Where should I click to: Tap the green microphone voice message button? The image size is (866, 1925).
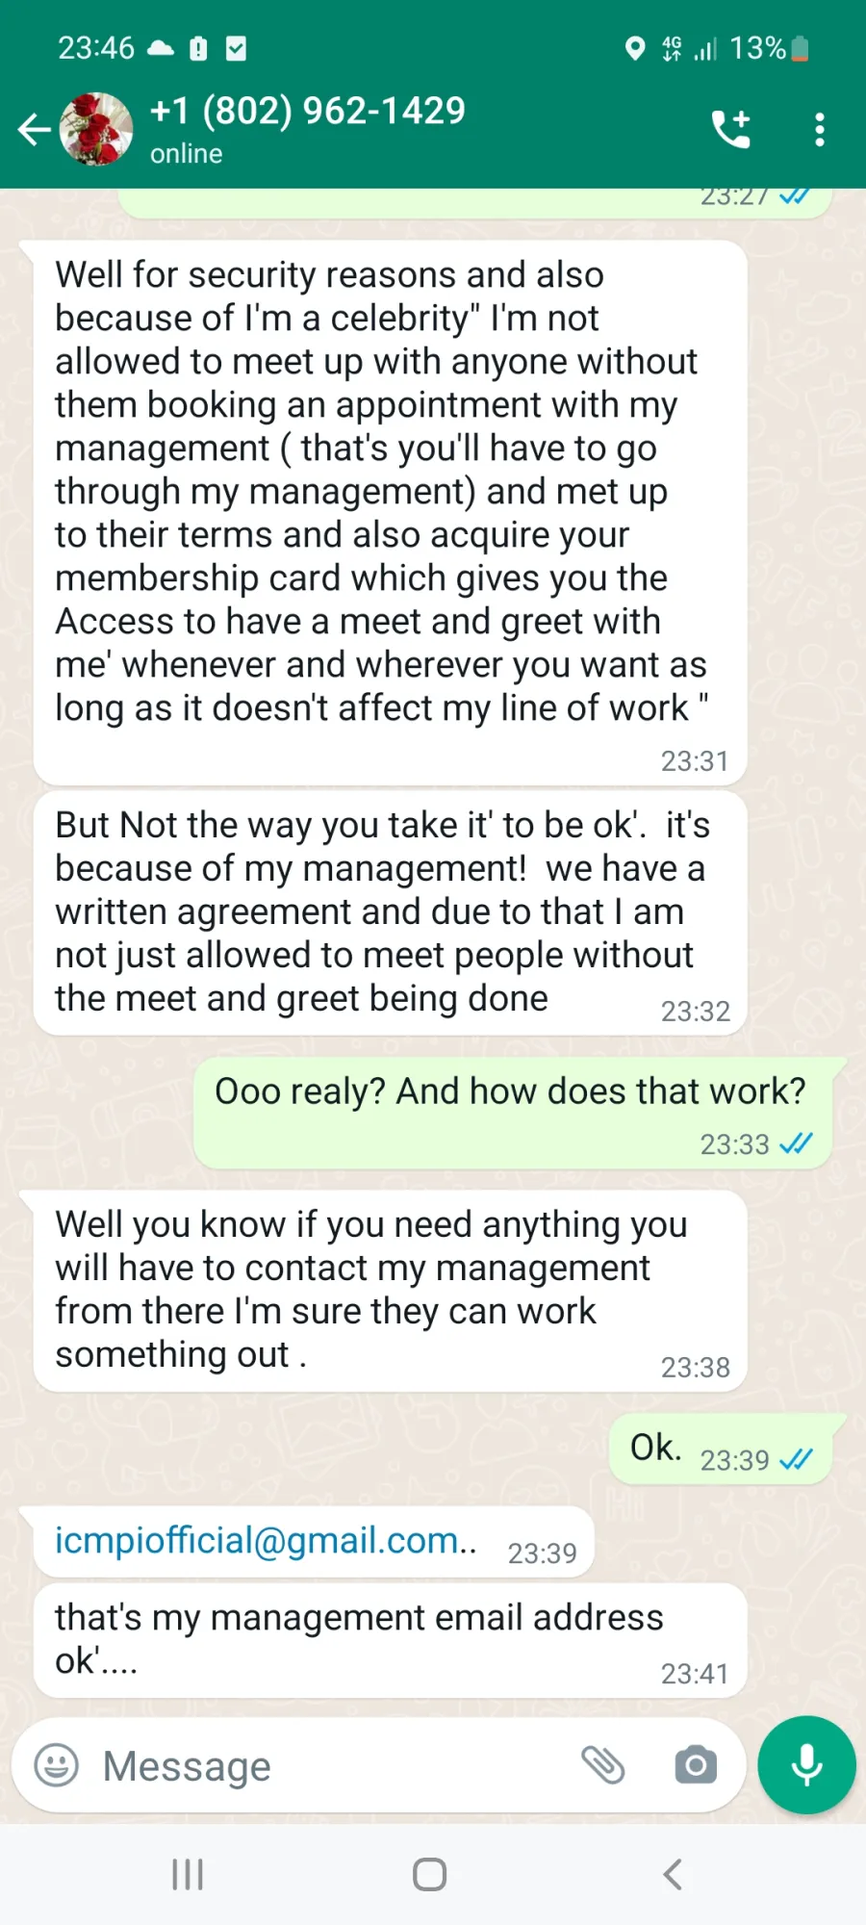(x=806, y=1765)
